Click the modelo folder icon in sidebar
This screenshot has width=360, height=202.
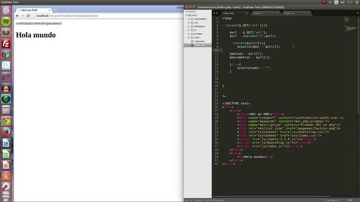tap(192, 34)
